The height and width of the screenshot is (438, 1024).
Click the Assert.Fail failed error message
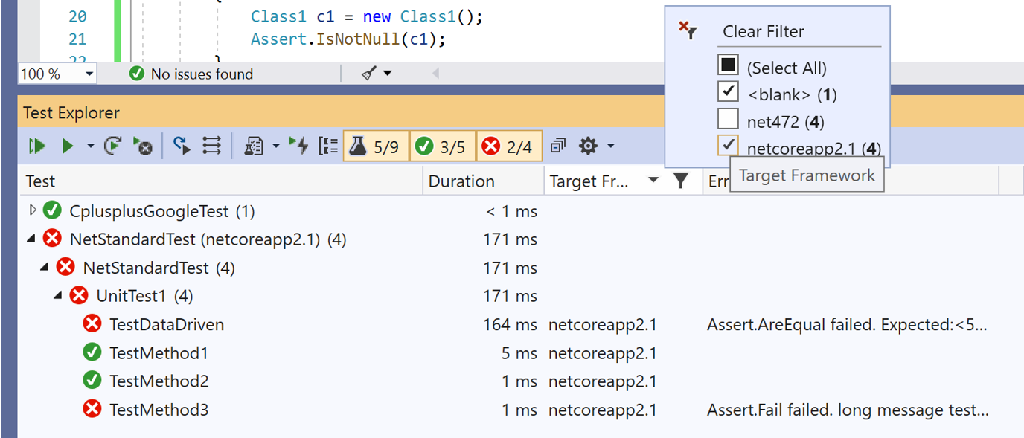tap(848, 409)
